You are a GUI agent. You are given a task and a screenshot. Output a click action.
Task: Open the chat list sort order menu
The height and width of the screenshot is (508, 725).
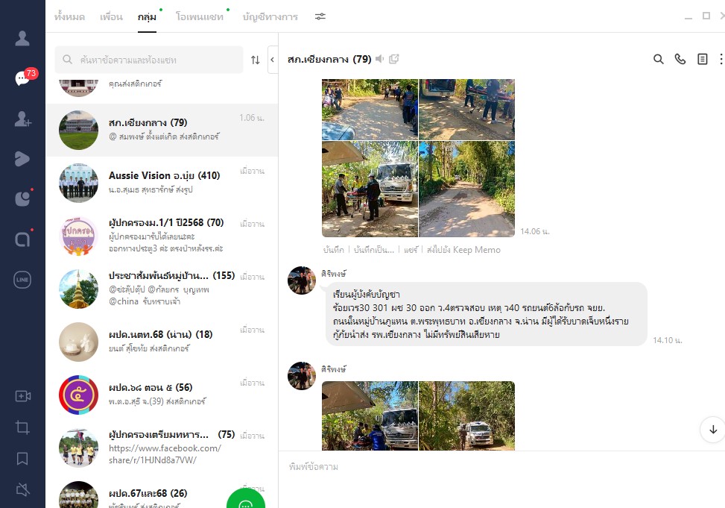point(255,60)
